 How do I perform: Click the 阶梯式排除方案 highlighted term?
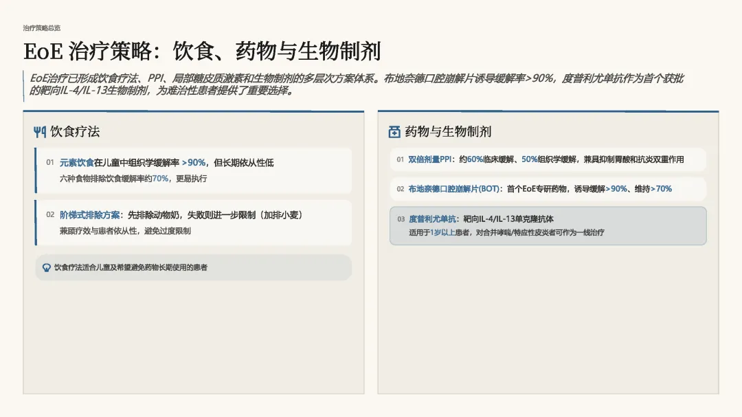click(89, 215)
